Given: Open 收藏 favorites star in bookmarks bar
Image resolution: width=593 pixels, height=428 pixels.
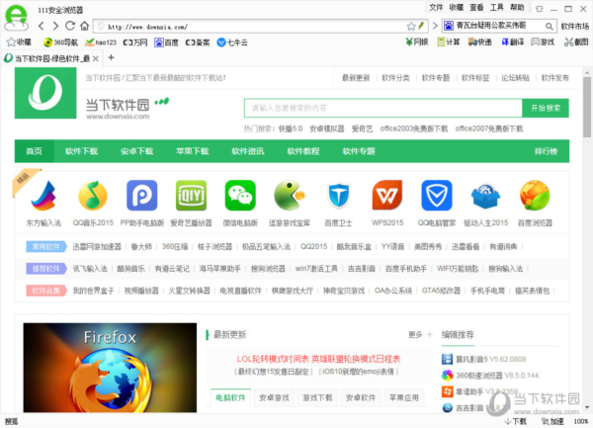Looking at the screenshot, I should pyautogui.click(x=19, y=42).
